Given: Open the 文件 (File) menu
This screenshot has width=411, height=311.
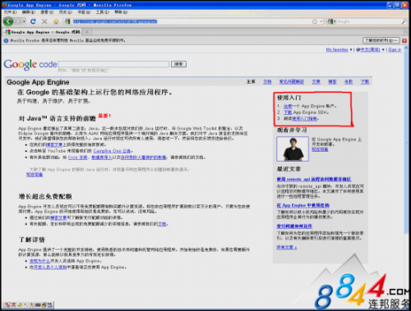Looking at the screenshot, I should point(10,12).
